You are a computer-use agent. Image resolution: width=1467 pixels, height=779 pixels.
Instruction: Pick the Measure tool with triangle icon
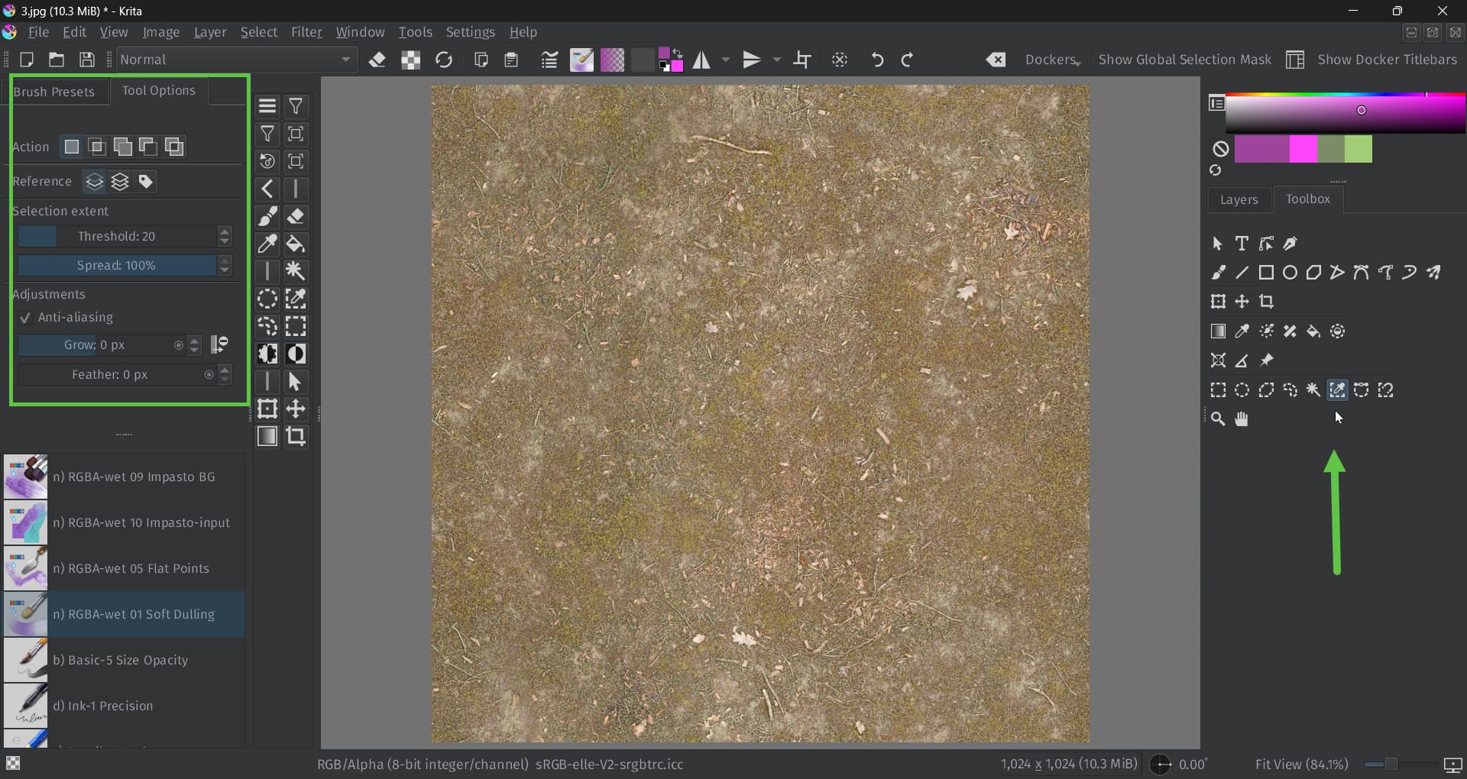1242,360
